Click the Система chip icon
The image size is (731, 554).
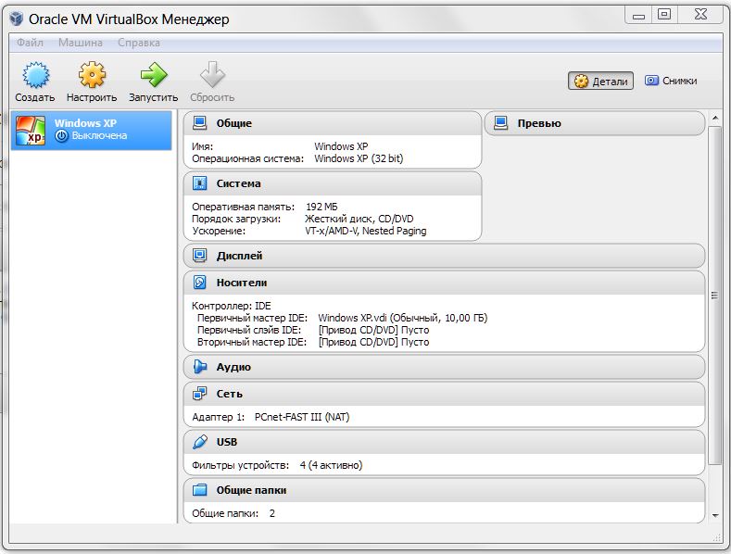pyautogui.click(x=199, y=183)
